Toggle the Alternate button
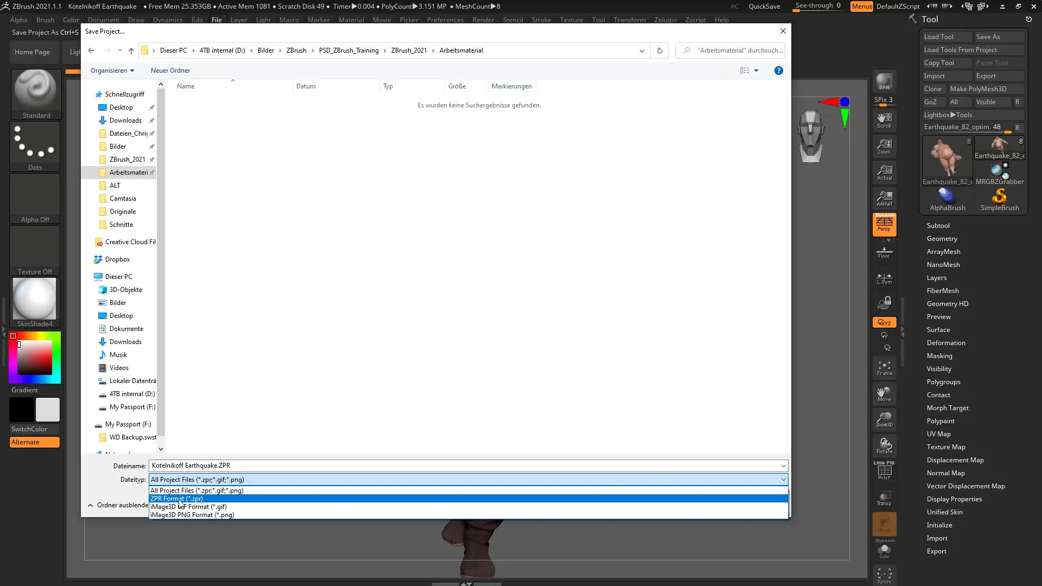Screen dimensions: 1042x586 coord(35,442)
